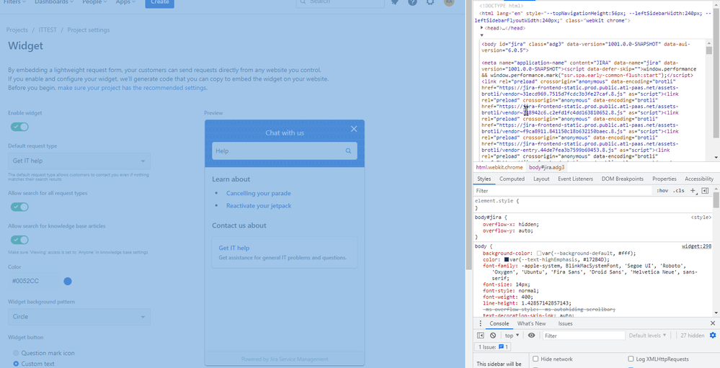Switch to the Computed tab
Image resolution: width=720 pixels, height=368 pixels.
pyautogui.click(x=512, y=179)
